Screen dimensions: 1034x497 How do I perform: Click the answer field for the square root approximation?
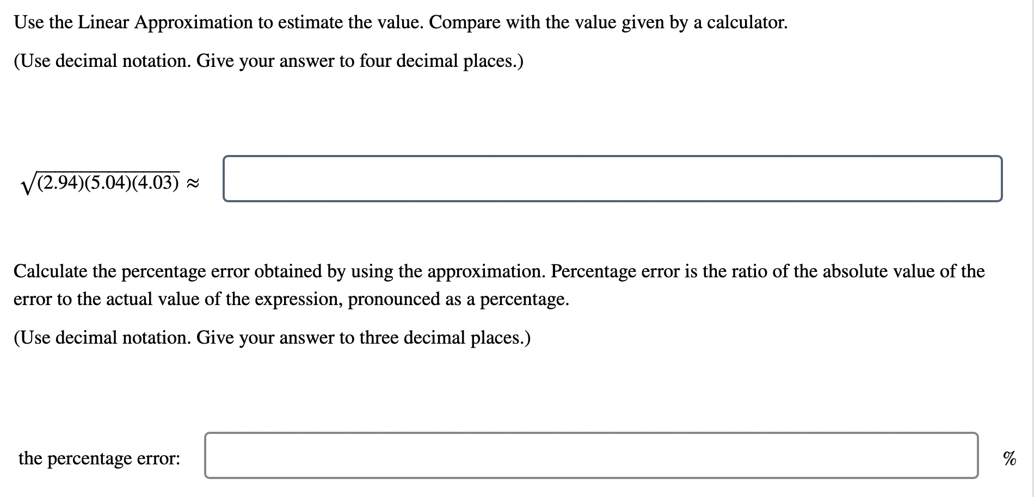[x=612, y=178]
